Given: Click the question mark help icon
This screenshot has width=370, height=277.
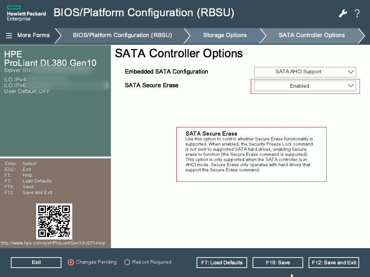Looking at the screenshot, I should coord(357,13).
